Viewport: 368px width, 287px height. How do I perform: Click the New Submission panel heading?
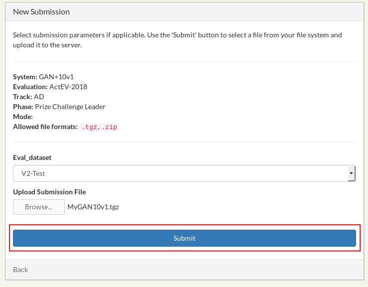[x=41, y=11]
